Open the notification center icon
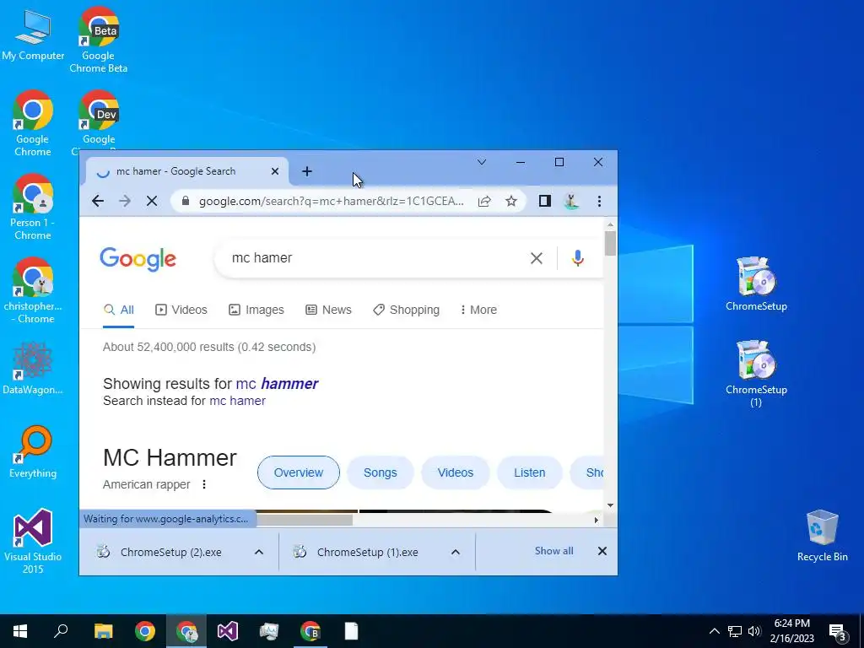 tap(838, 632)
